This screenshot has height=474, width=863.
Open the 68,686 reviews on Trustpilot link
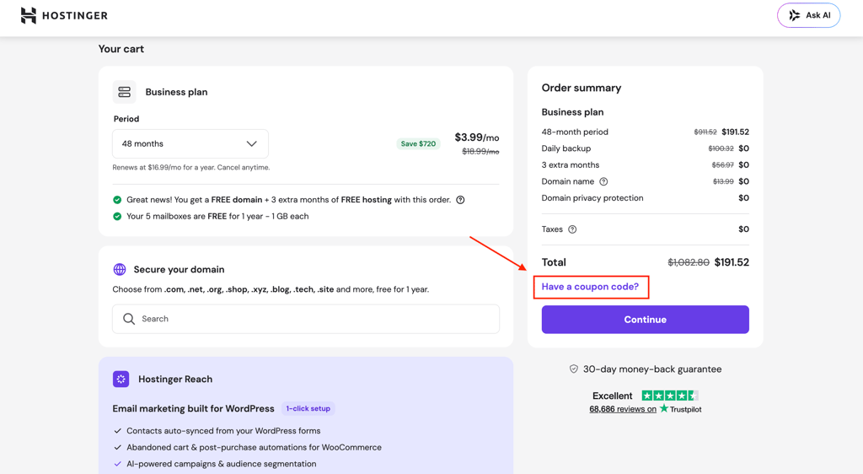click(x=623, y=409)
